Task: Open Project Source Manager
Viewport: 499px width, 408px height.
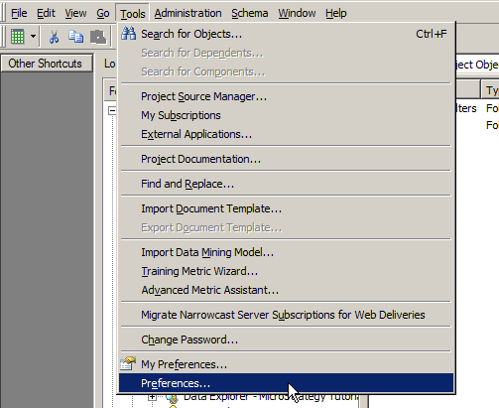Action: click(286, 96)
